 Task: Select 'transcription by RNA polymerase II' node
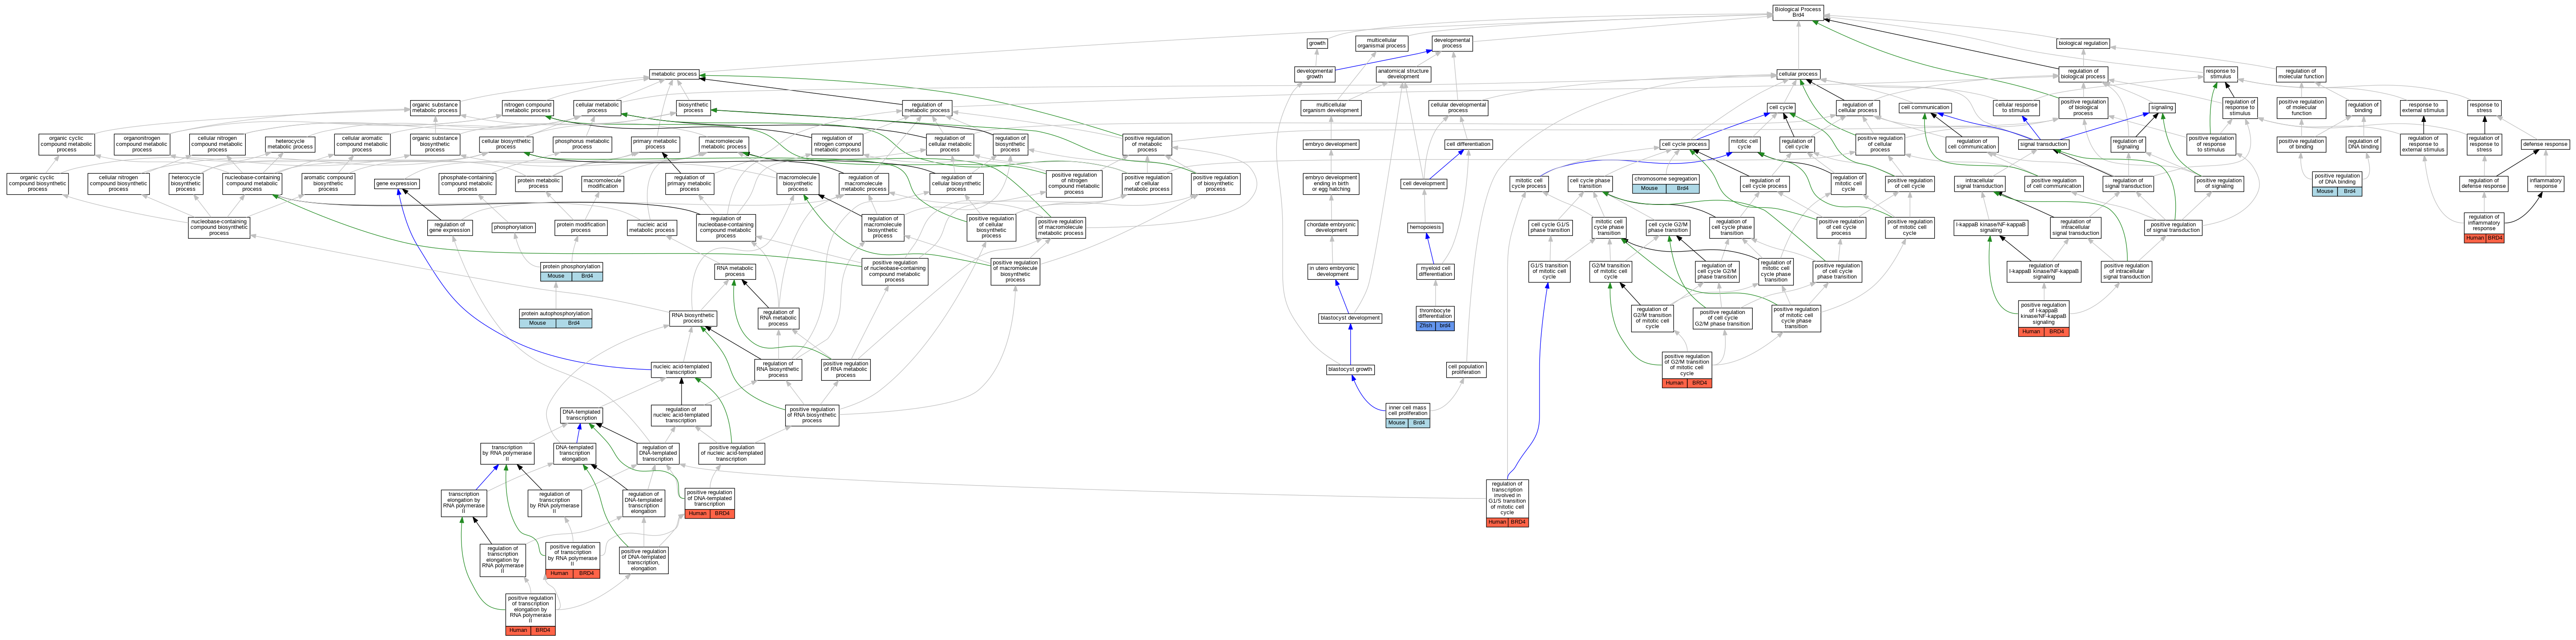coord(507,453)
